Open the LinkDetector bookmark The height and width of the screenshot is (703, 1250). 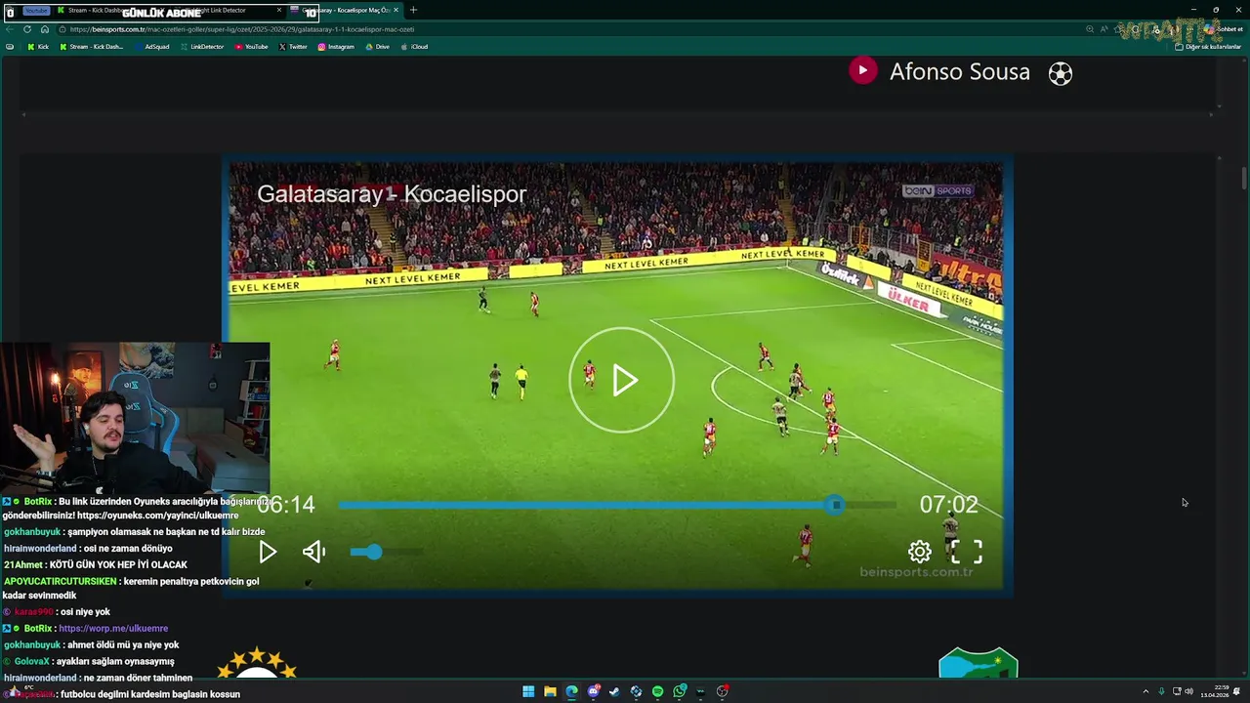coord(202,47)
